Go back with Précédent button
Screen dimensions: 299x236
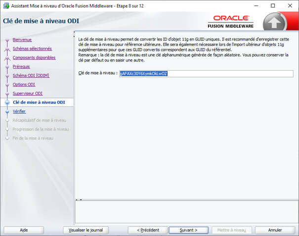point(148,230)
